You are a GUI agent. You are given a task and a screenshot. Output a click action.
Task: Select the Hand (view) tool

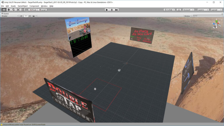click(4, 10)
